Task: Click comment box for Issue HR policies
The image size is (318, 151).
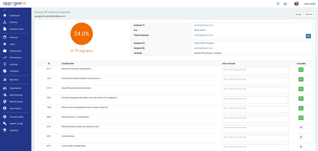Action: point(255,90)
